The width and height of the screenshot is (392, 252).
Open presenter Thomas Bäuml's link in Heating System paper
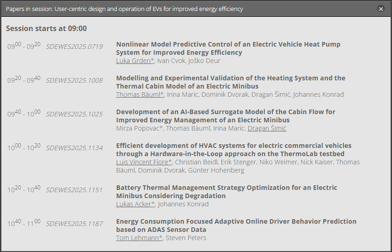pos(139,94)
